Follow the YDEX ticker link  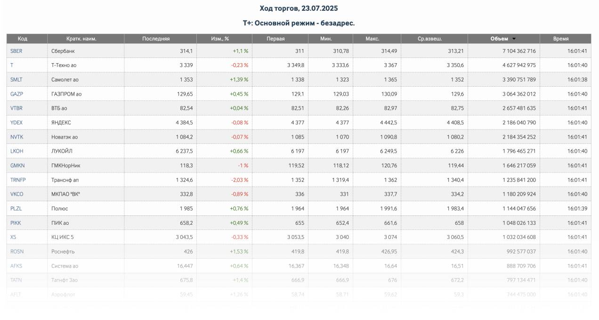pyautogui.click(x=16, y=123)
